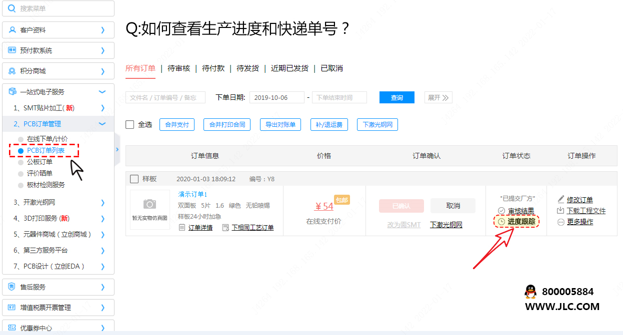Click the 更多操作 ellipsis icon
623x335 pixels.
(x=561, y=222)
